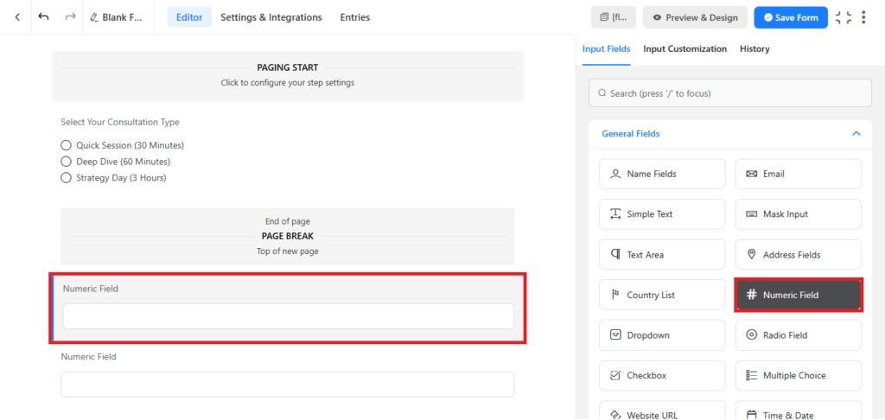Save the form

791,17
